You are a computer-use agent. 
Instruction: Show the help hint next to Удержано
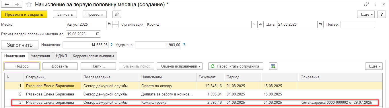point(184,45)
